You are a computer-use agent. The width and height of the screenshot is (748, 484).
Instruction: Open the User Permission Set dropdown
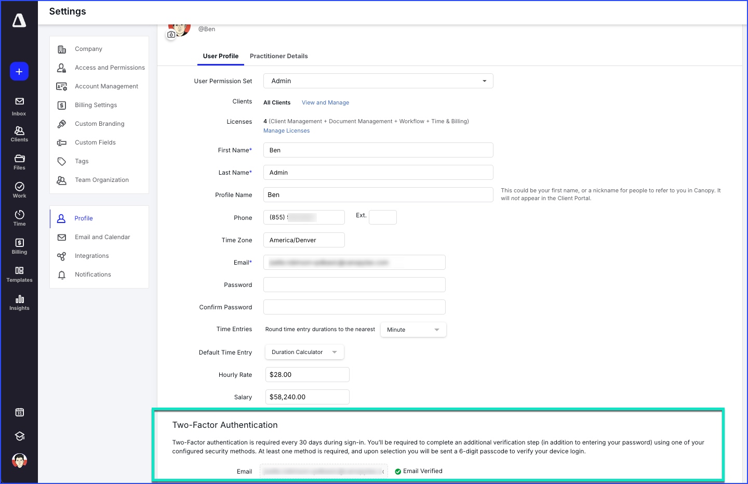[378, 81]
